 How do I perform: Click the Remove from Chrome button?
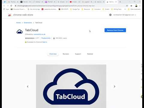(115, 30)
